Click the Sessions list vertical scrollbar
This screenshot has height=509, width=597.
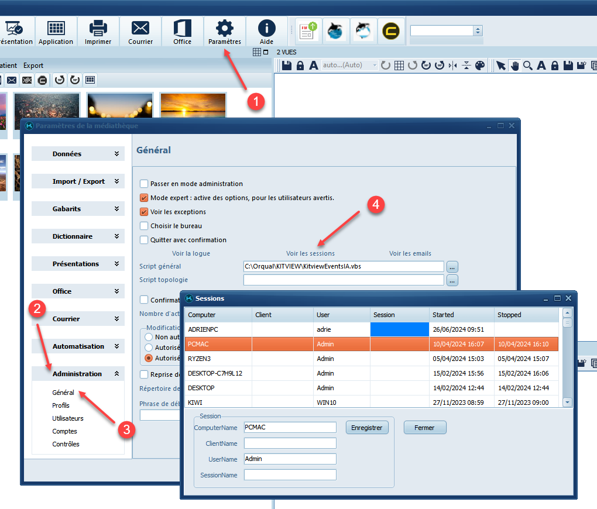pyautogui.click(x=567, y=363)
